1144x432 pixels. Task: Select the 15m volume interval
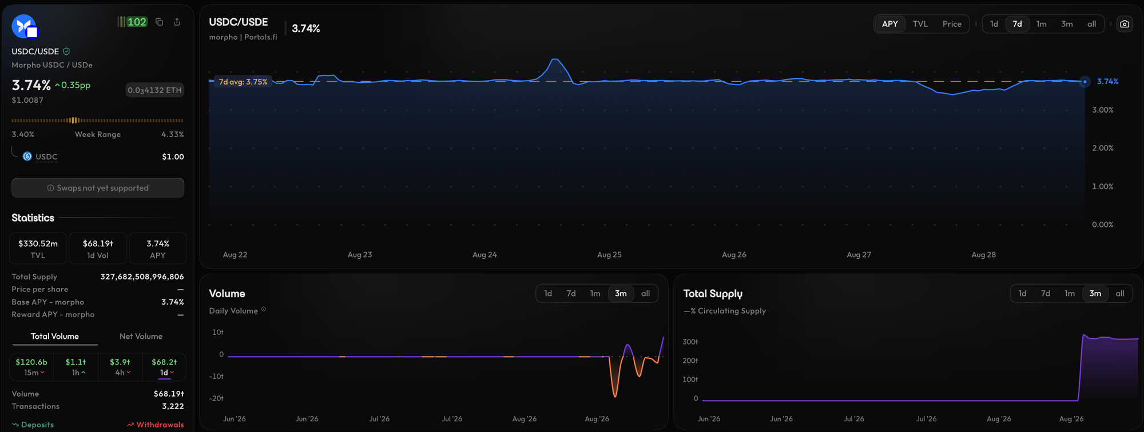click(31, 367)
